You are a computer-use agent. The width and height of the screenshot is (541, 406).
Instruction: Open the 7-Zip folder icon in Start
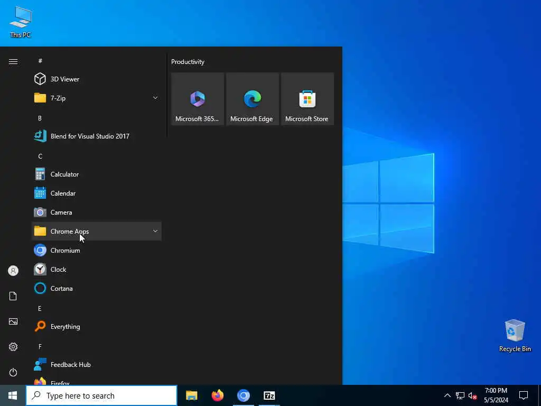coord(40,98)
